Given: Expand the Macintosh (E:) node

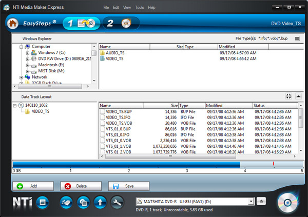Looking at the screenshot, I should [x=28, y=65].
